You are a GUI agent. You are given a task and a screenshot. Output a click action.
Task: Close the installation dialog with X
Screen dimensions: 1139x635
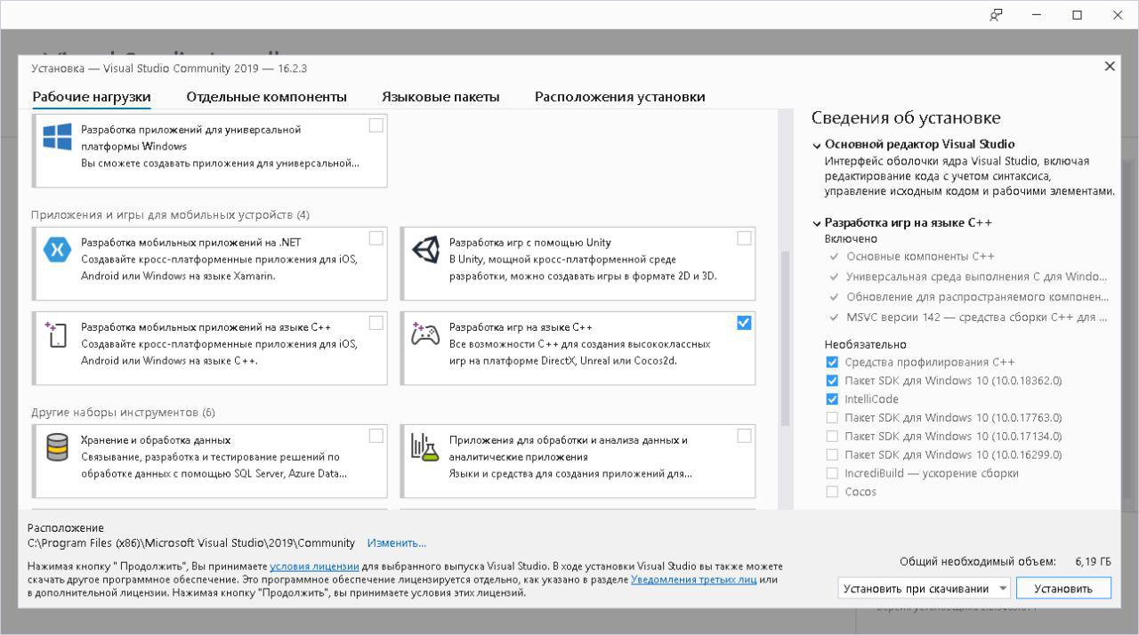pos(1109,67)
